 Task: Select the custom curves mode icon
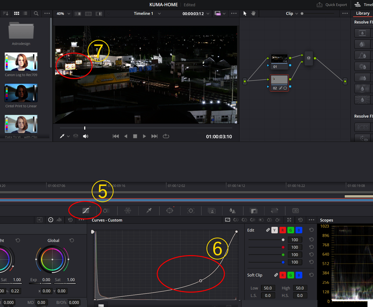tap(227, 220)
